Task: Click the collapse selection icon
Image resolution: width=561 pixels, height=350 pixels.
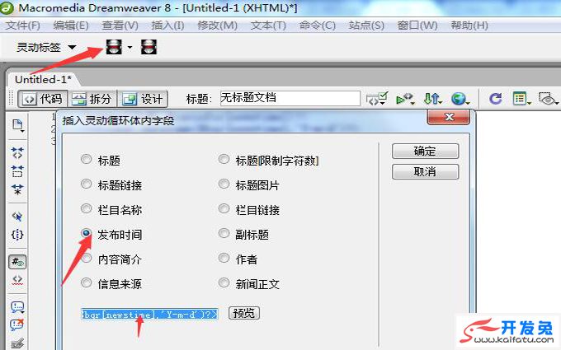Action: (x=17, y=171)
